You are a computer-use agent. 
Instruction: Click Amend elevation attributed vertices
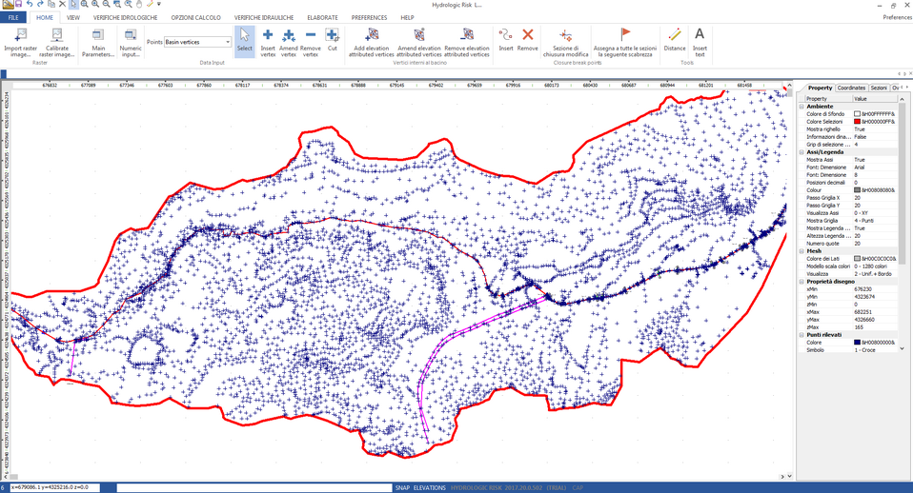(418, 43)
